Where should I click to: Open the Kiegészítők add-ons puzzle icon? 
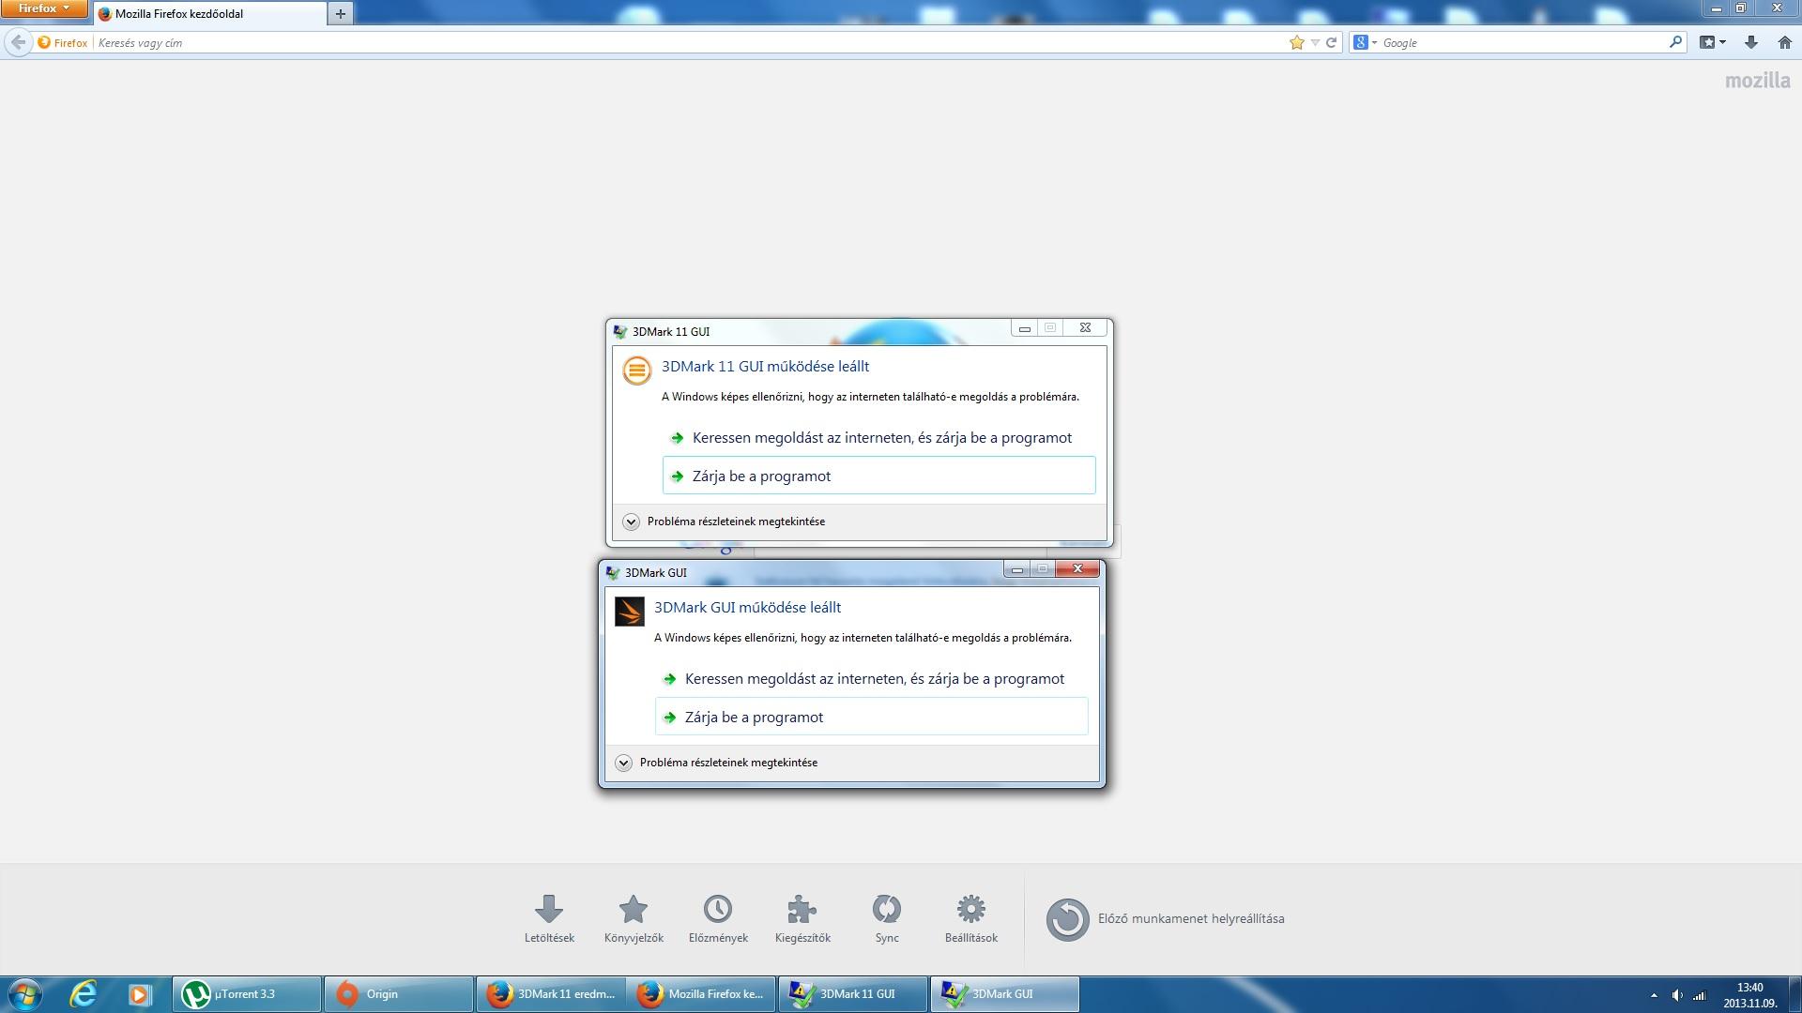point(802,910)
